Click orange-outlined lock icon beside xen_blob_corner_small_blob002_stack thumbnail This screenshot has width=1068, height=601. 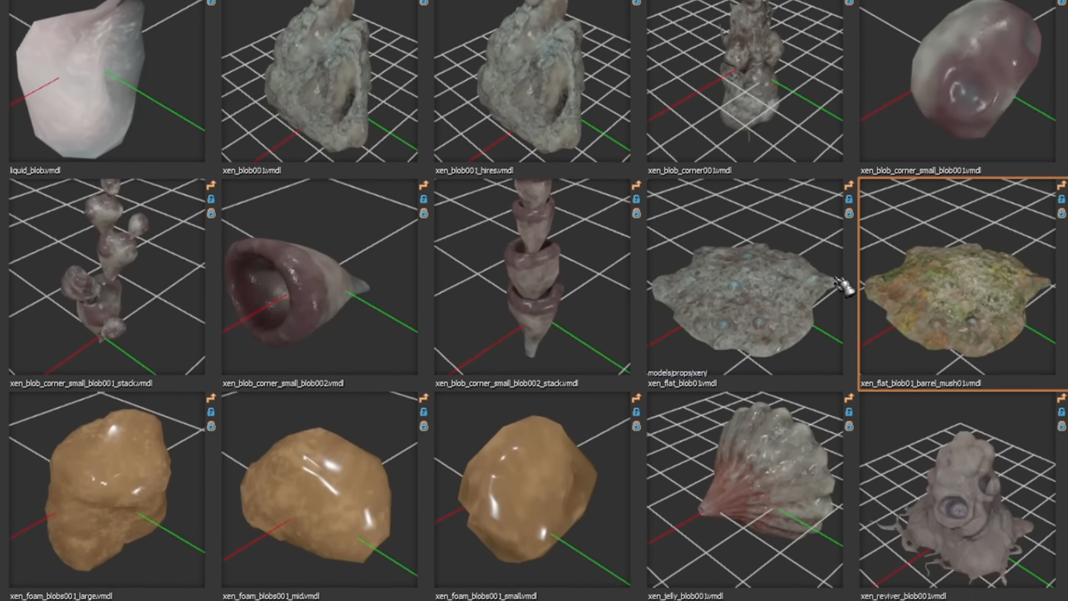coord(636,213)
